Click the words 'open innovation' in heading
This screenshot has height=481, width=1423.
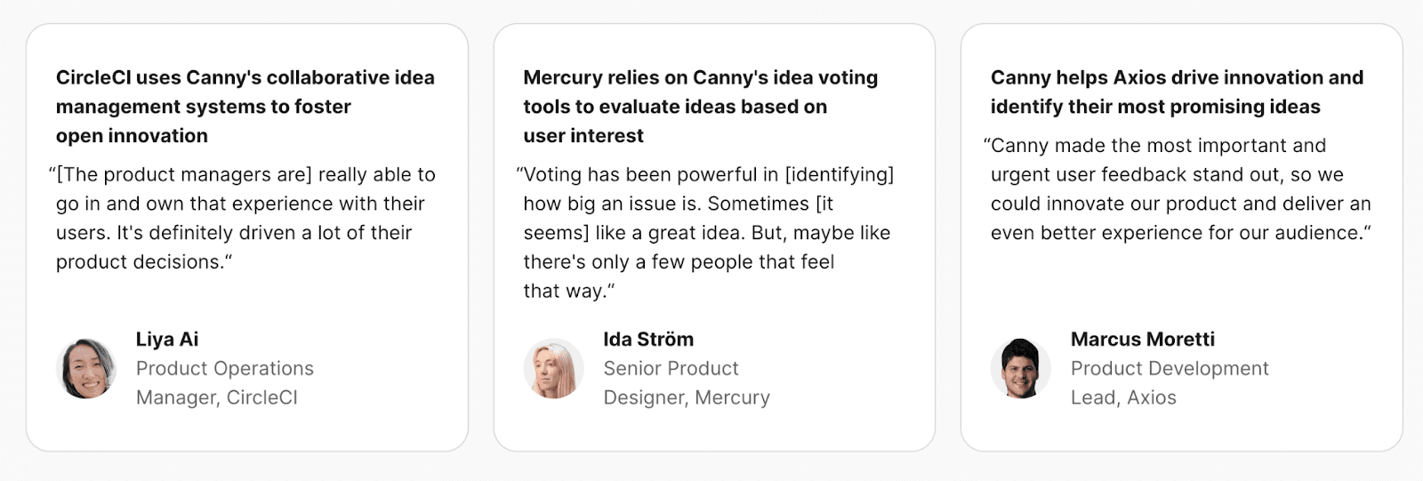(132, 136)
